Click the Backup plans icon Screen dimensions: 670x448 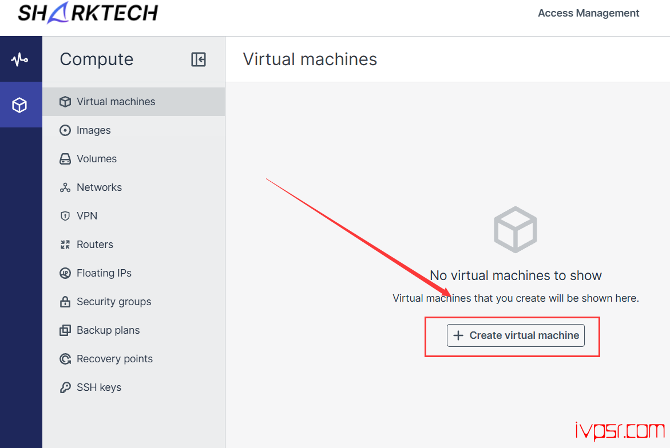(x=65, y=330)
